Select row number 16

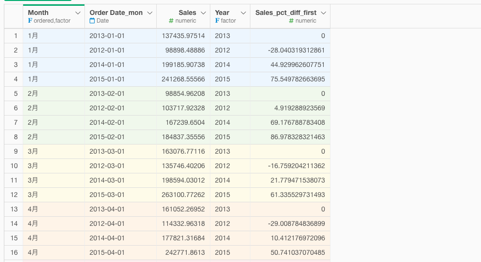[14, 252]
